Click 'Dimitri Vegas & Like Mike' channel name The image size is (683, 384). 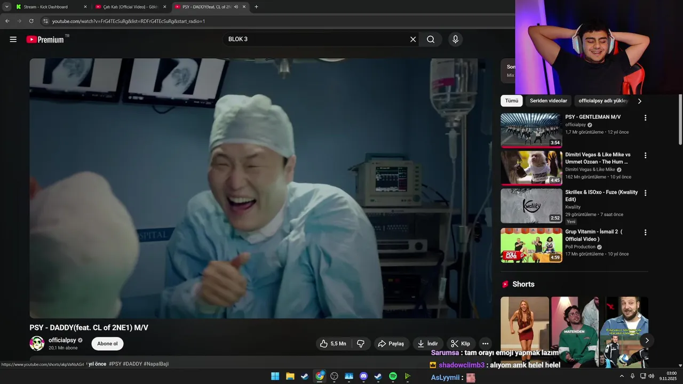(x=590, y=170)
